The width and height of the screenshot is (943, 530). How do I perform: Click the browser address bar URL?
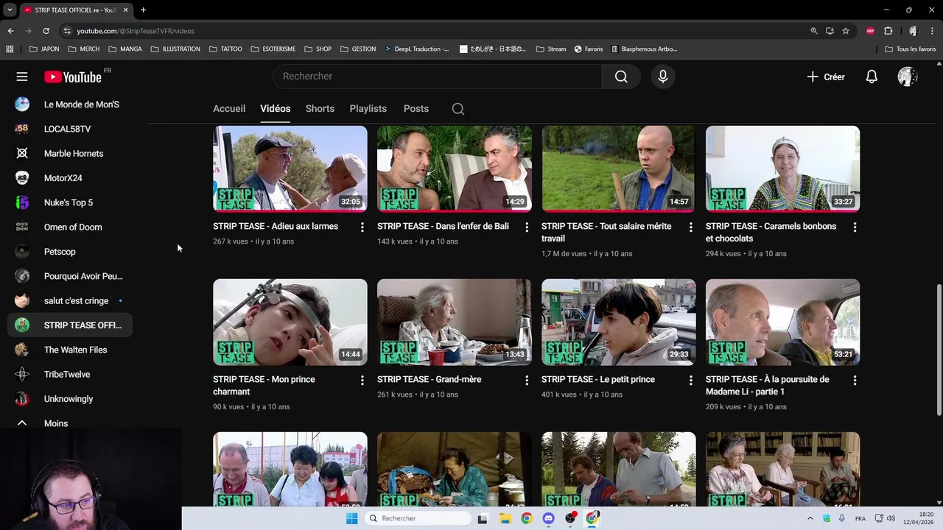coord(136,31)
